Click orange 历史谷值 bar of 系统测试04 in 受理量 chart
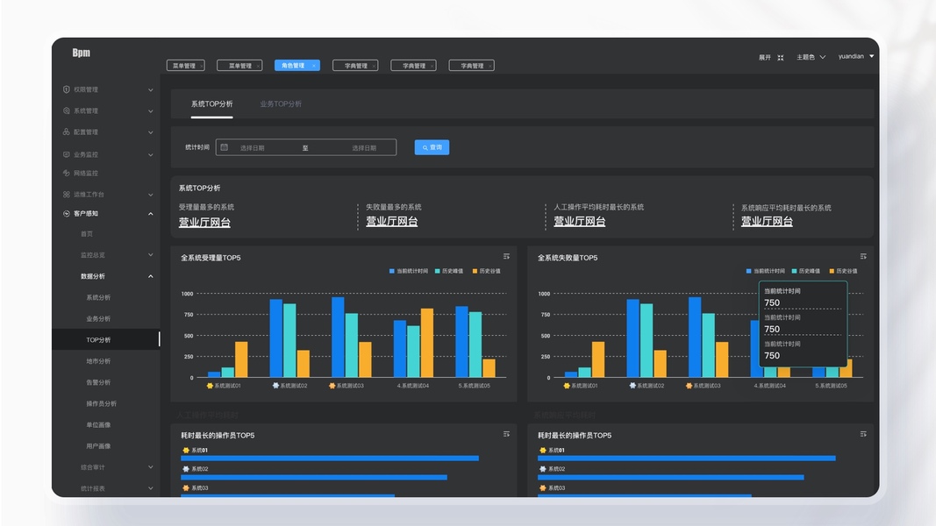 pyautogui.click(x=427, y=343)
